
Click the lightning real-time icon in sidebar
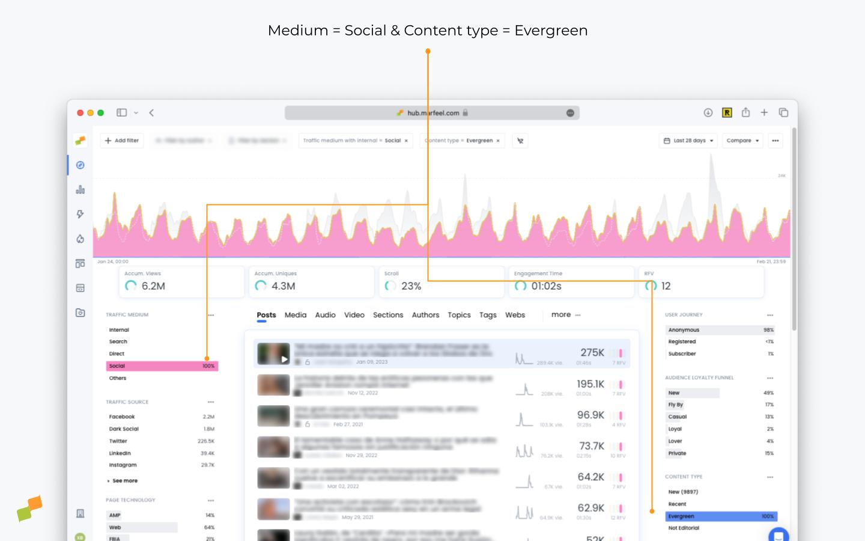click(x=80, y=214)
